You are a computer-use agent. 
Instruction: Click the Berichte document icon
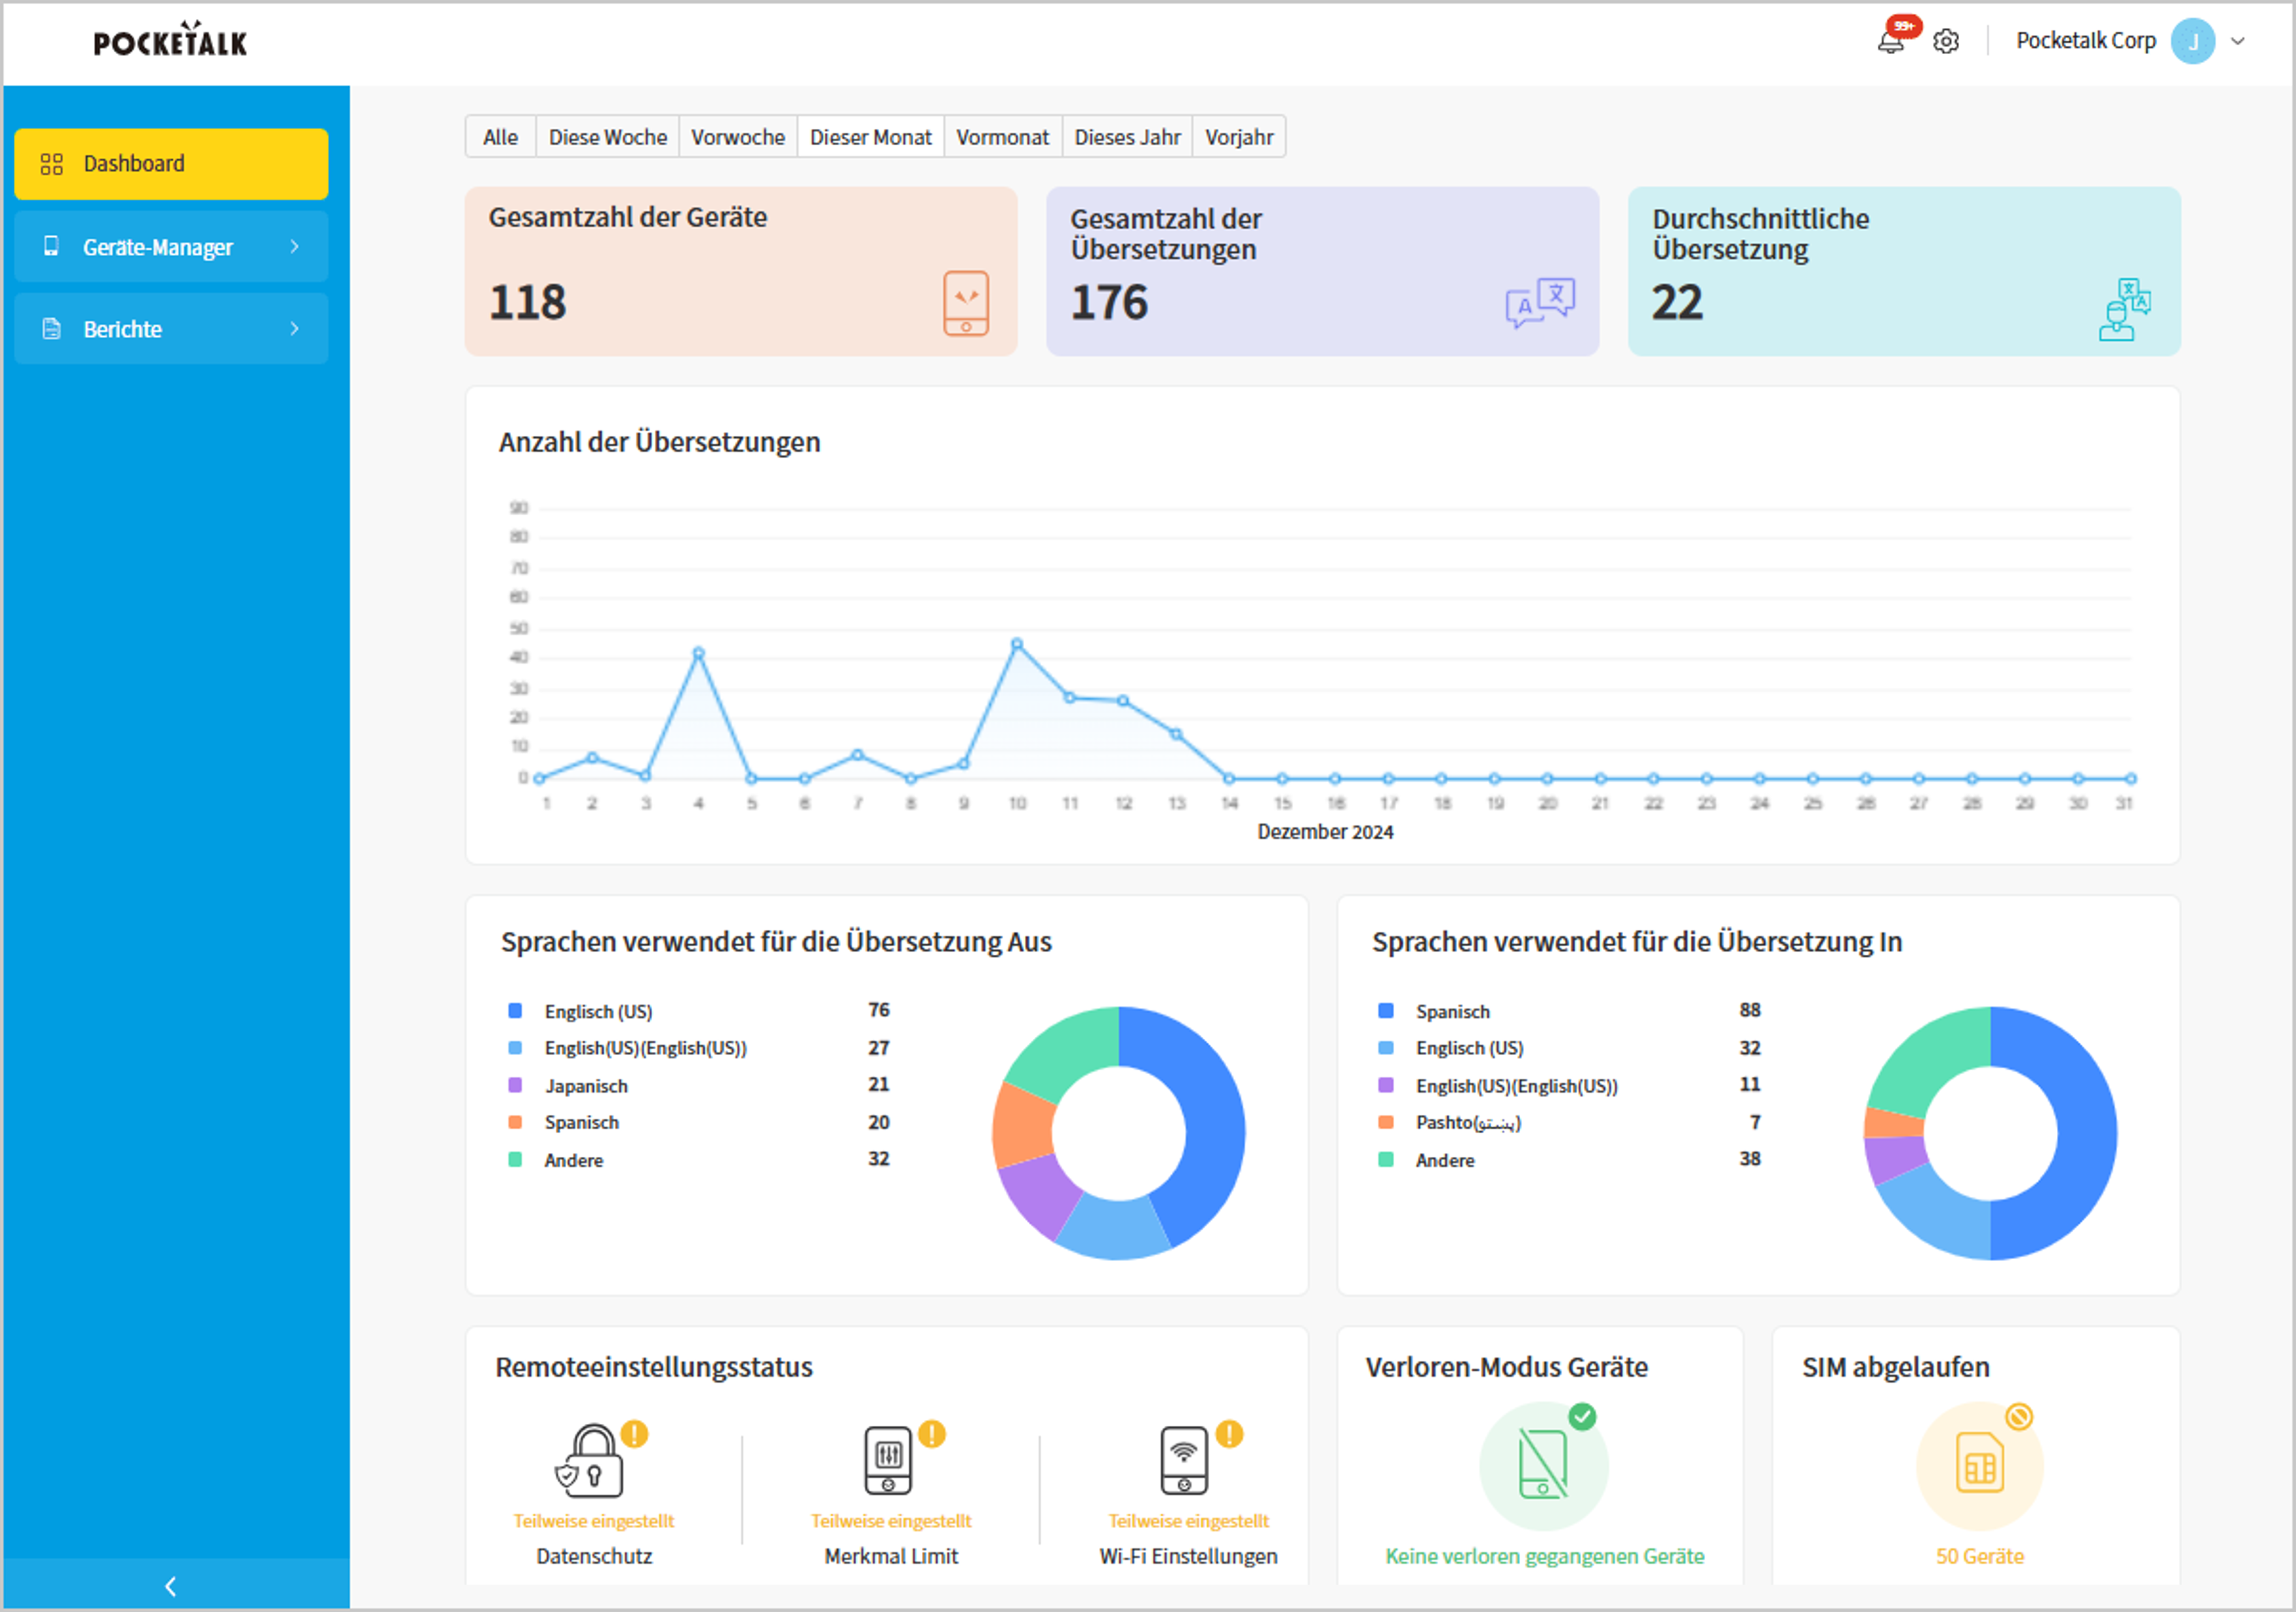(51, 329)
